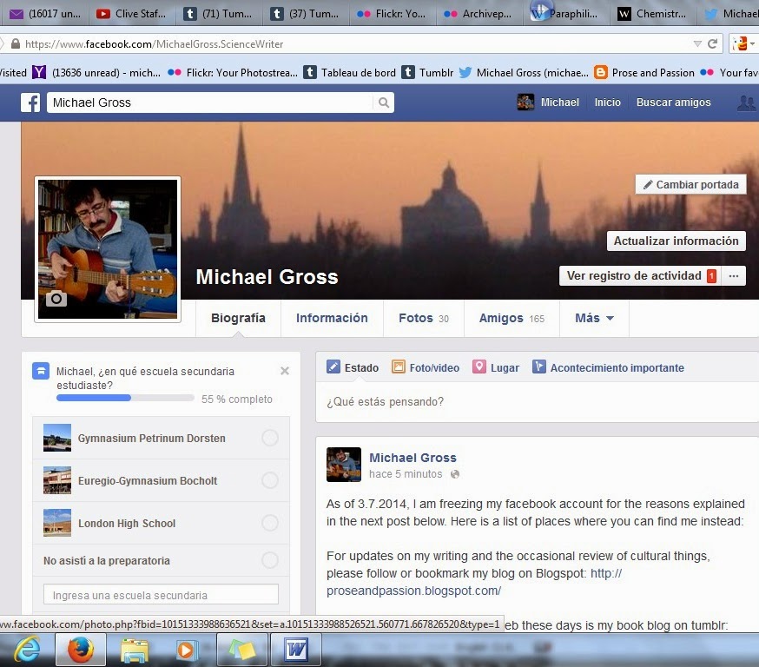The image size is (759, 667).
Task: Click the Firefox taskbar icon
Action: [x=81, y=650]
